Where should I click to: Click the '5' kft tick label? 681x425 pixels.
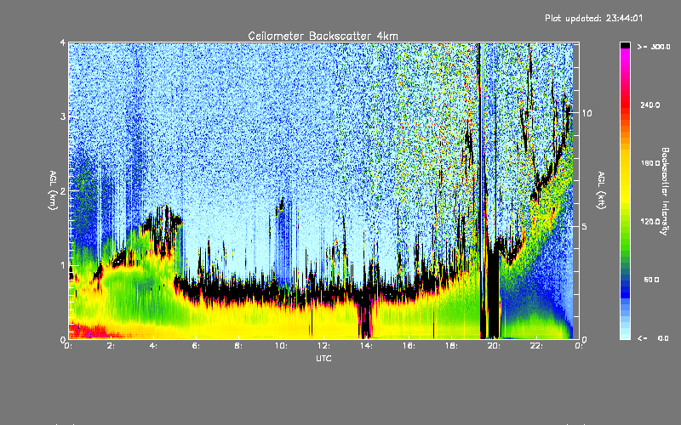tap(584, 226)
